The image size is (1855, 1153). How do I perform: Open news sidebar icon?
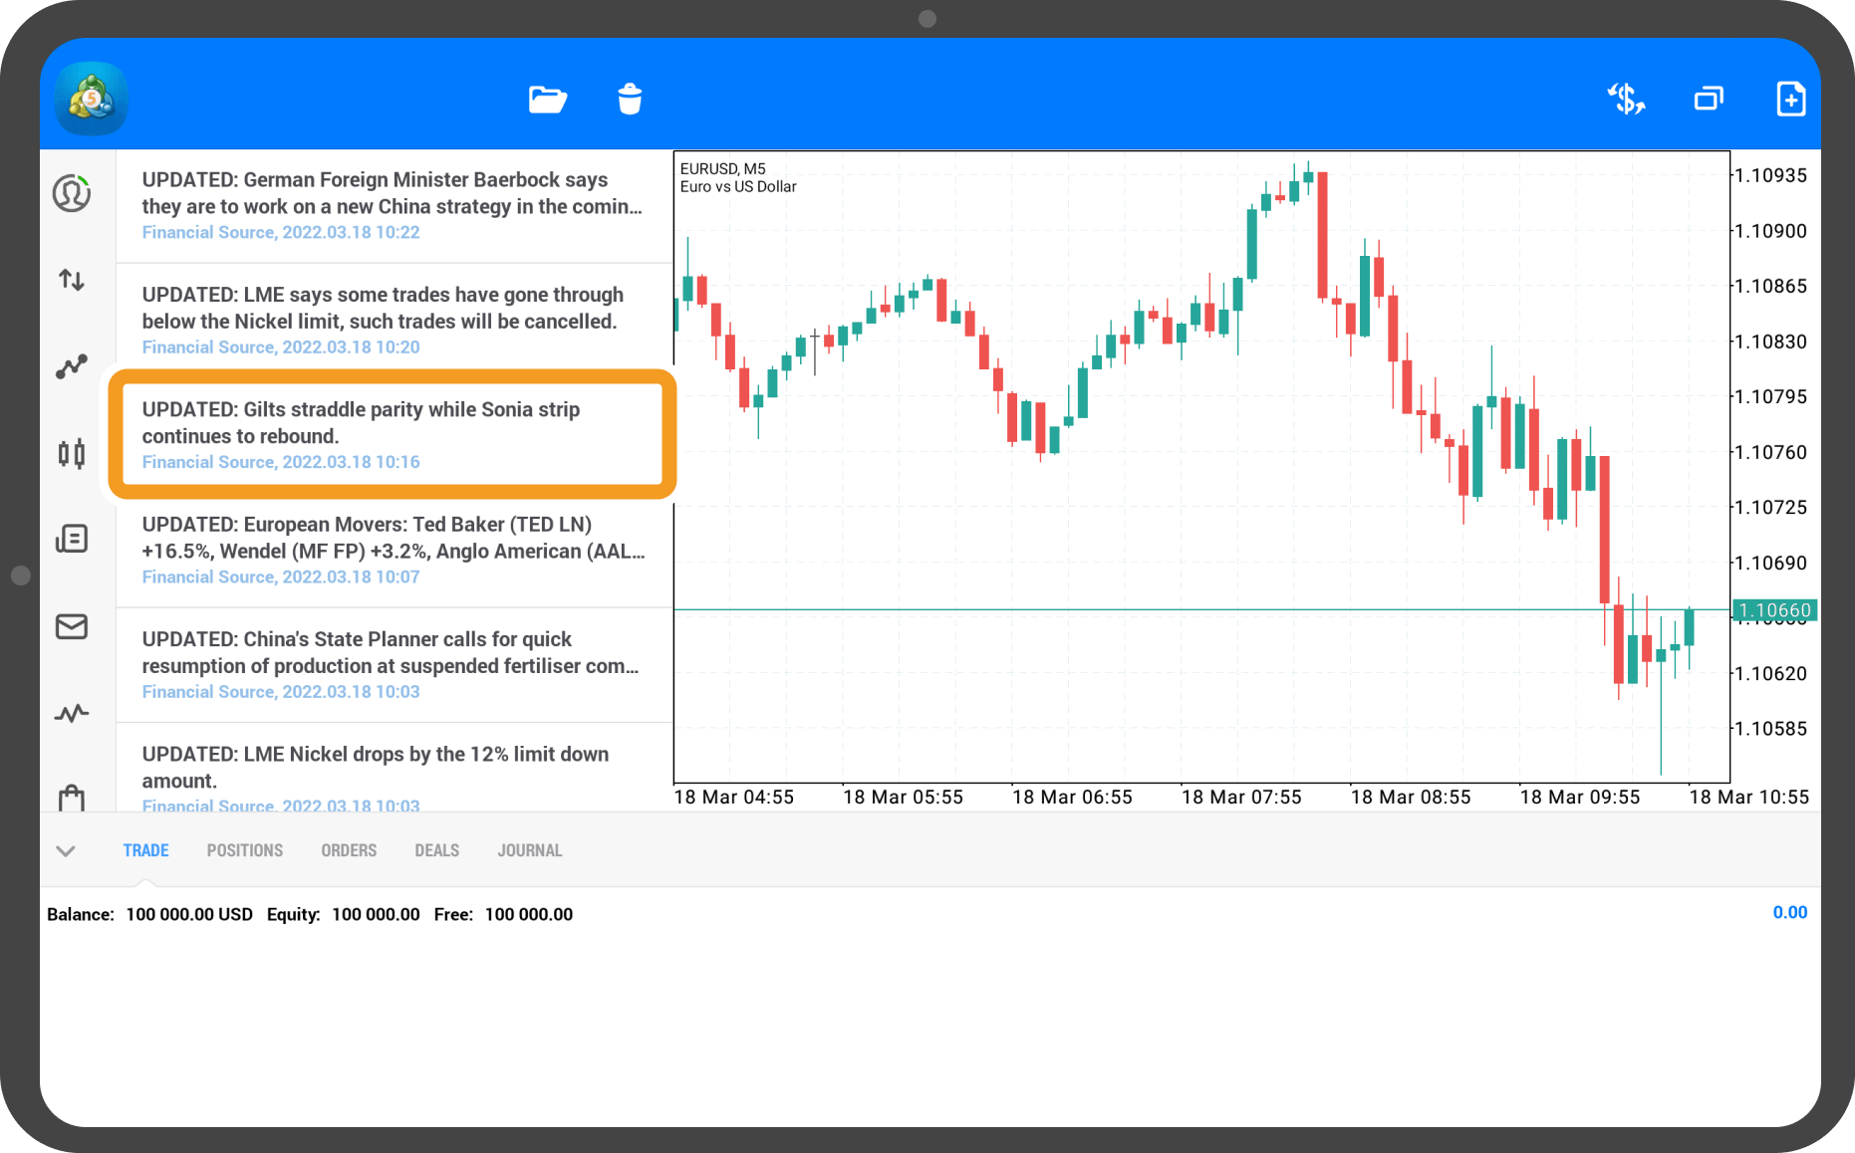(72, 540)
